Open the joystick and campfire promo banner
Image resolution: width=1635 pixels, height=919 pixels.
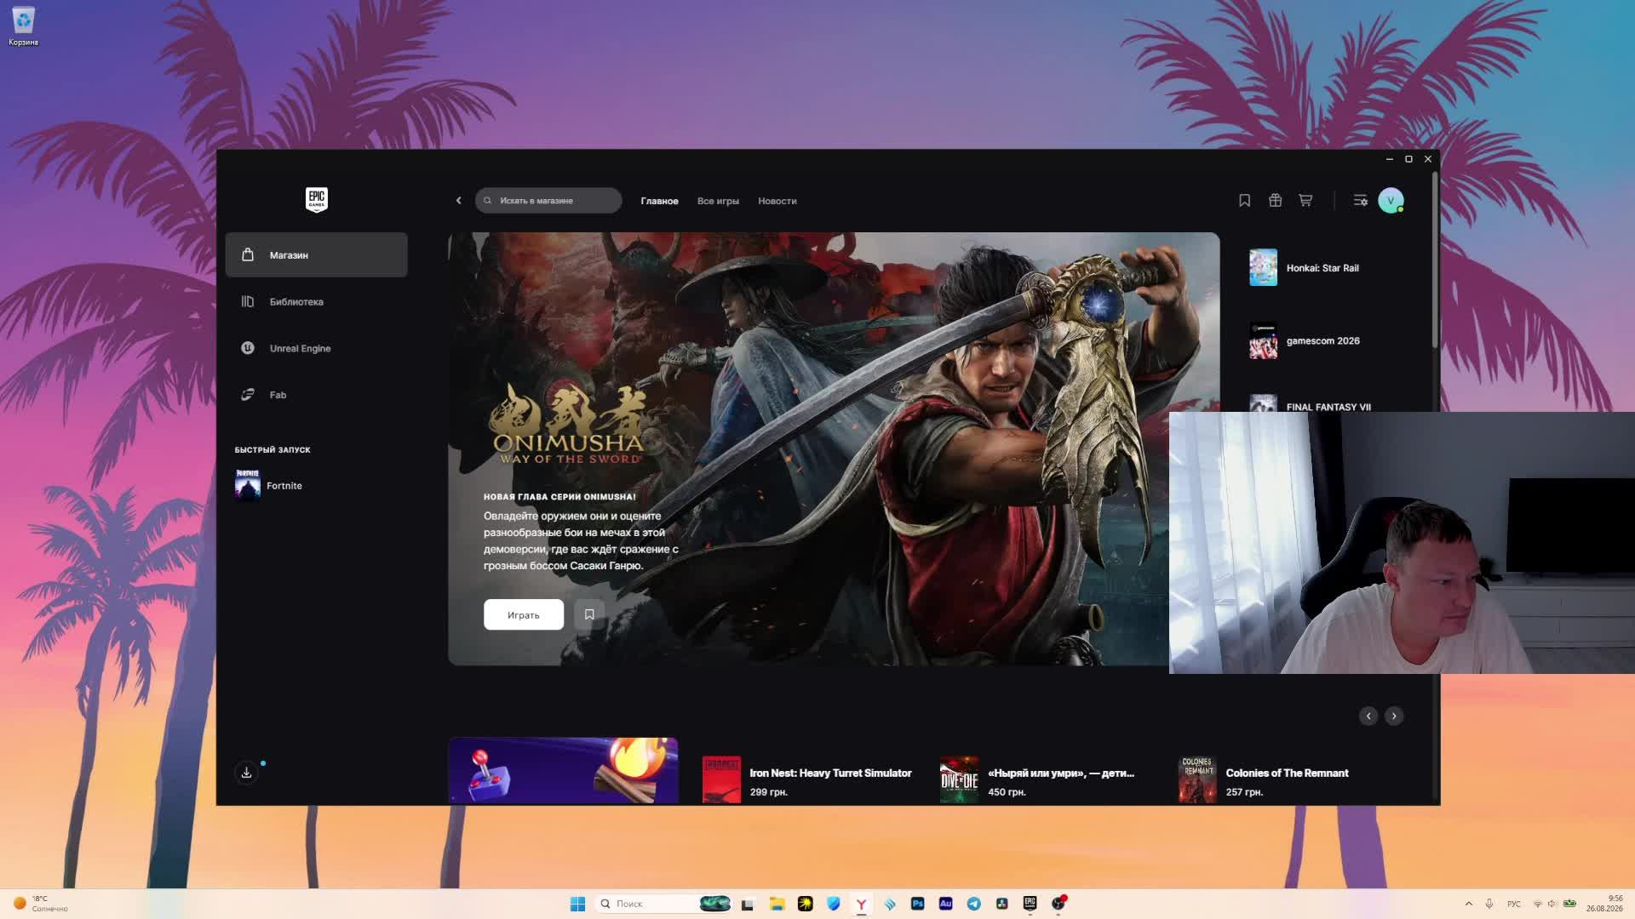[x=564, y=770]
